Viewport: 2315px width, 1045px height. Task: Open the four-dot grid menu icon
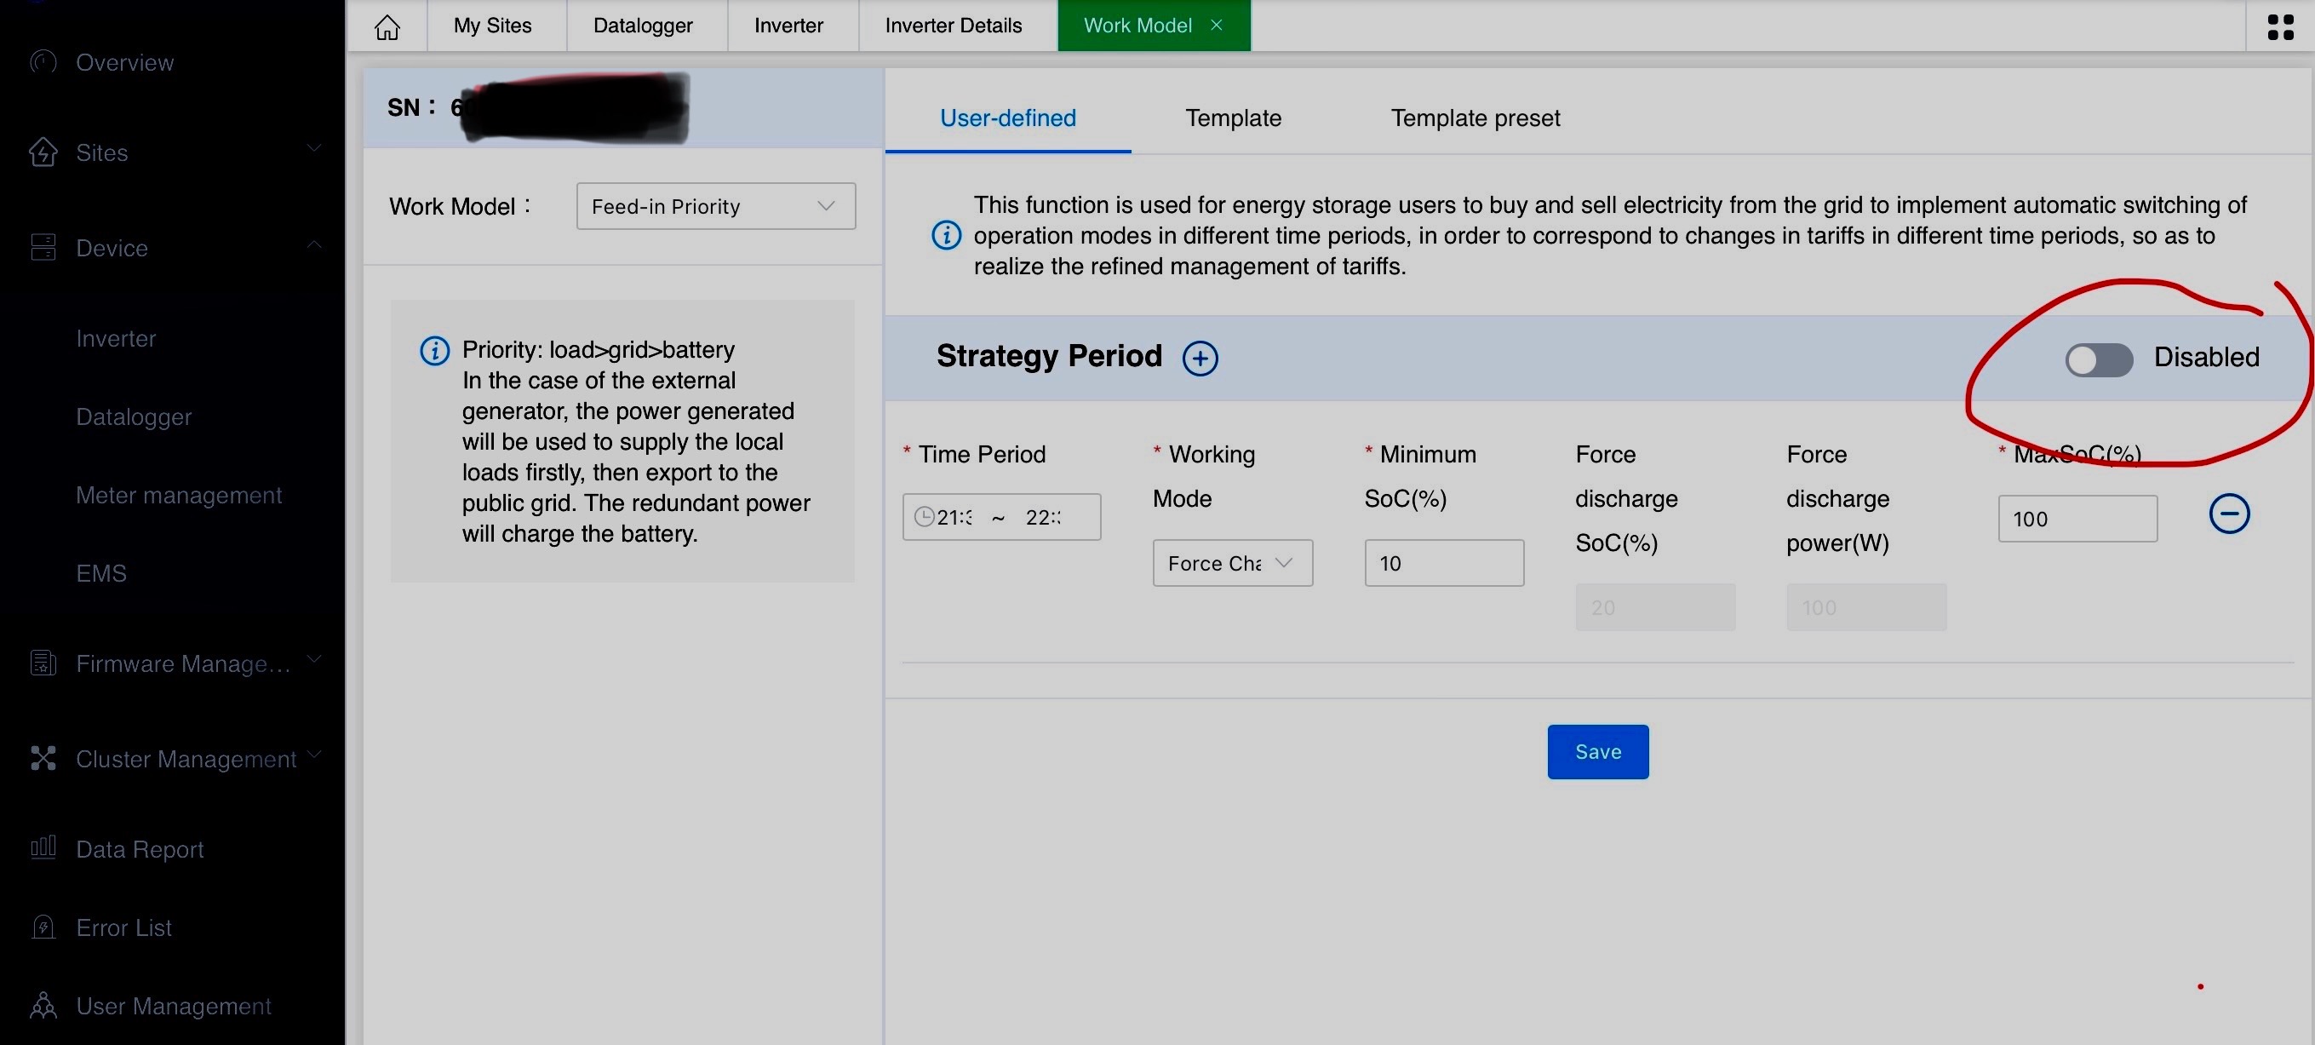tap(2279, 26)
